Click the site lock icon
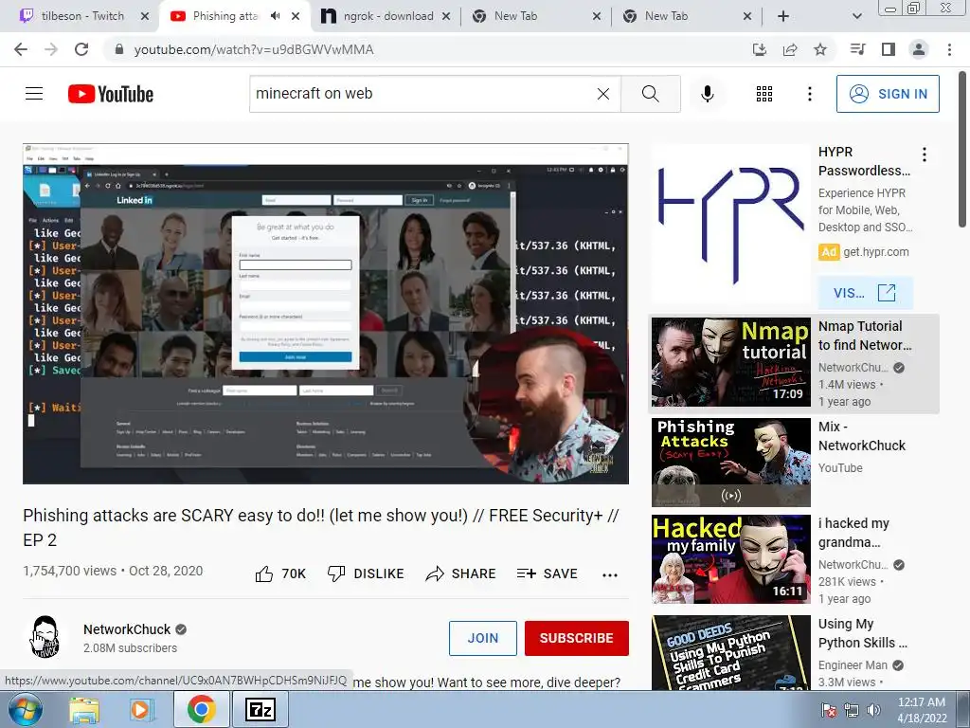 [x=119, y=49]
